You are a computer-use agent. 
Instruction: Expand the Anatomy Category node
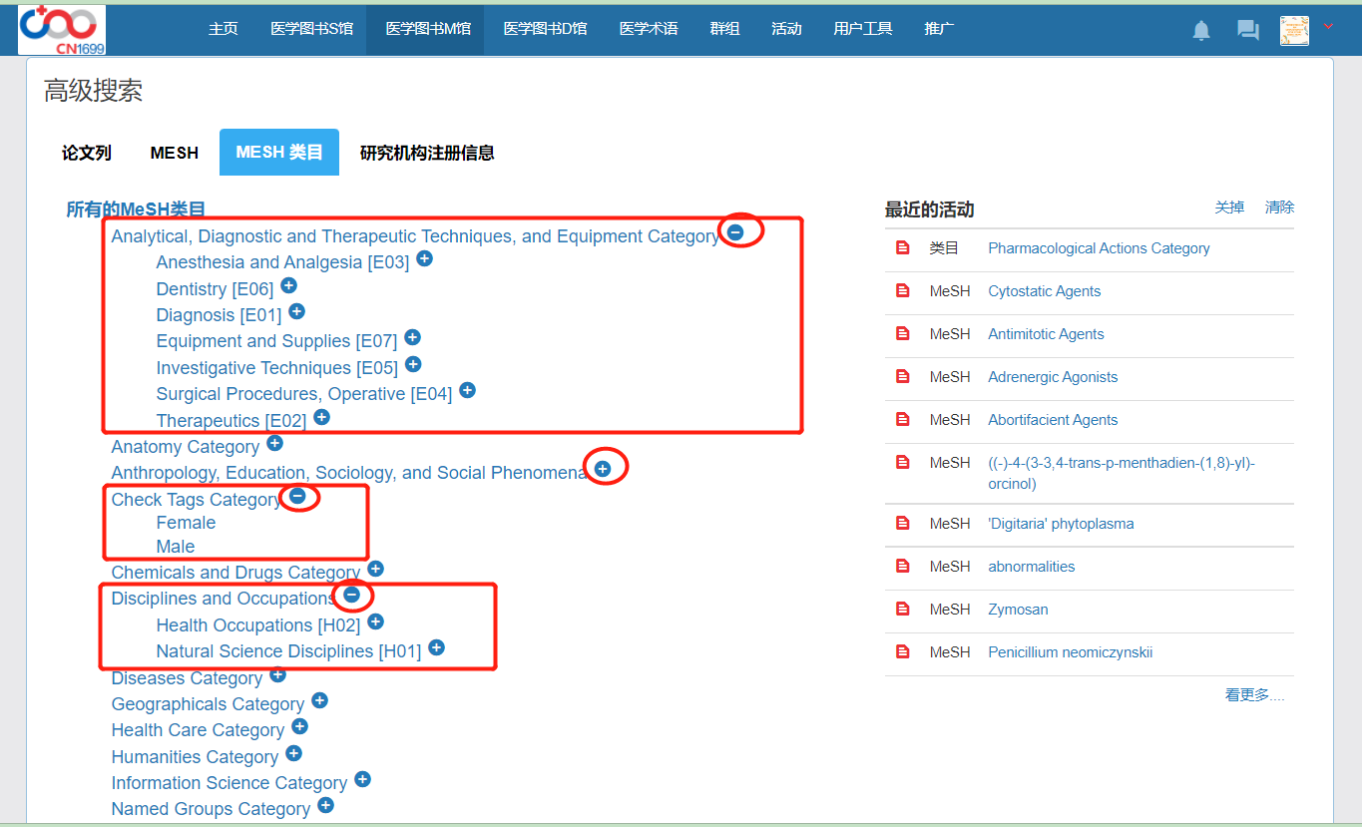pyautogui.click(x=274, y=443)
